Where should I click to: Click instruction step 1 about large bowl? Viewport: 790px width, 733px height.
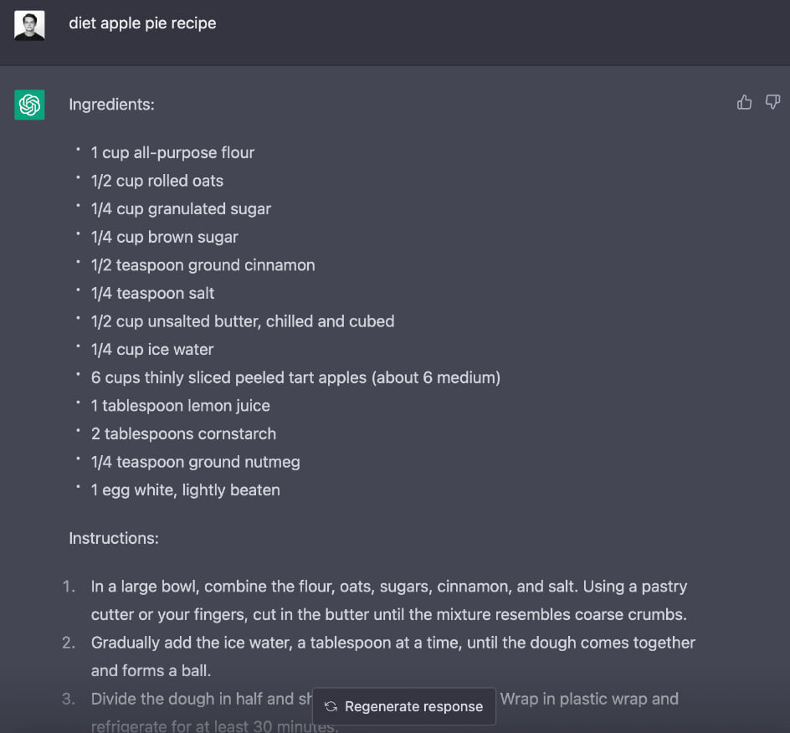pyautogui.click(x=389, y=601)
